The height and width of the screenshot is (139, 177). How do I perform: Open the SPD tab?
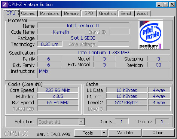[89, 13]
